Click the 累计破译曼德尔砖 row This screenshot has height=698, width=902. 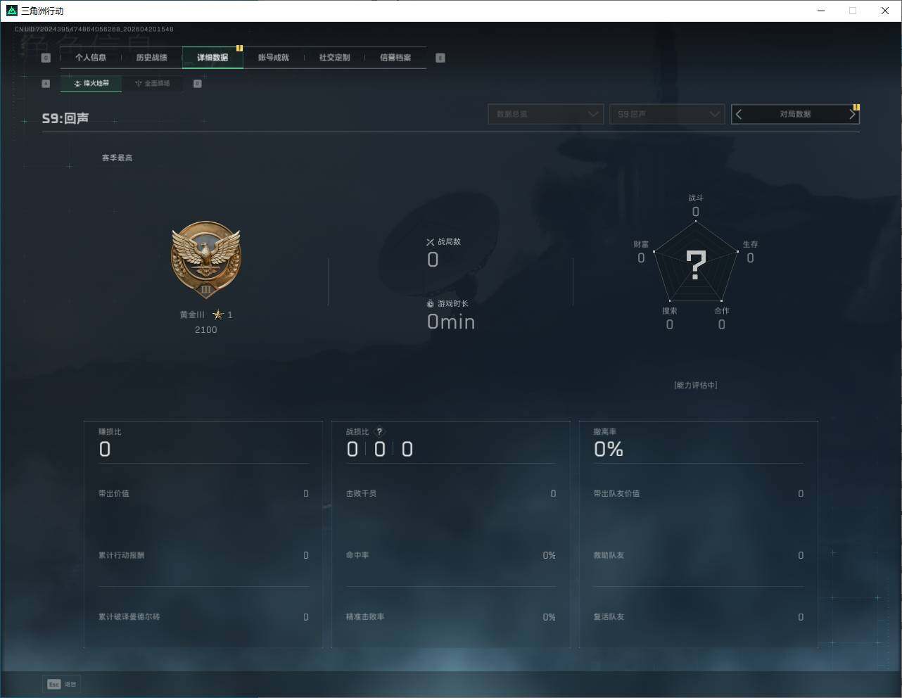point(203,617)
